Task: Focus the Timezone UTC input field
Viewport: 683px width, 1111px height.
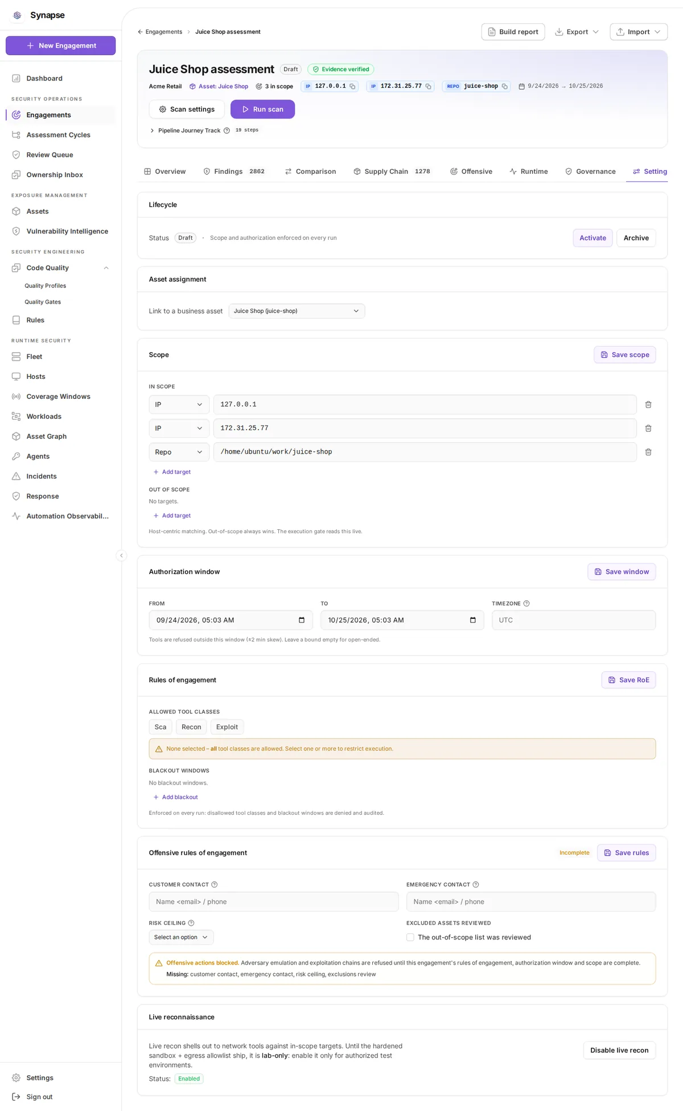Action: pos(574,620)
